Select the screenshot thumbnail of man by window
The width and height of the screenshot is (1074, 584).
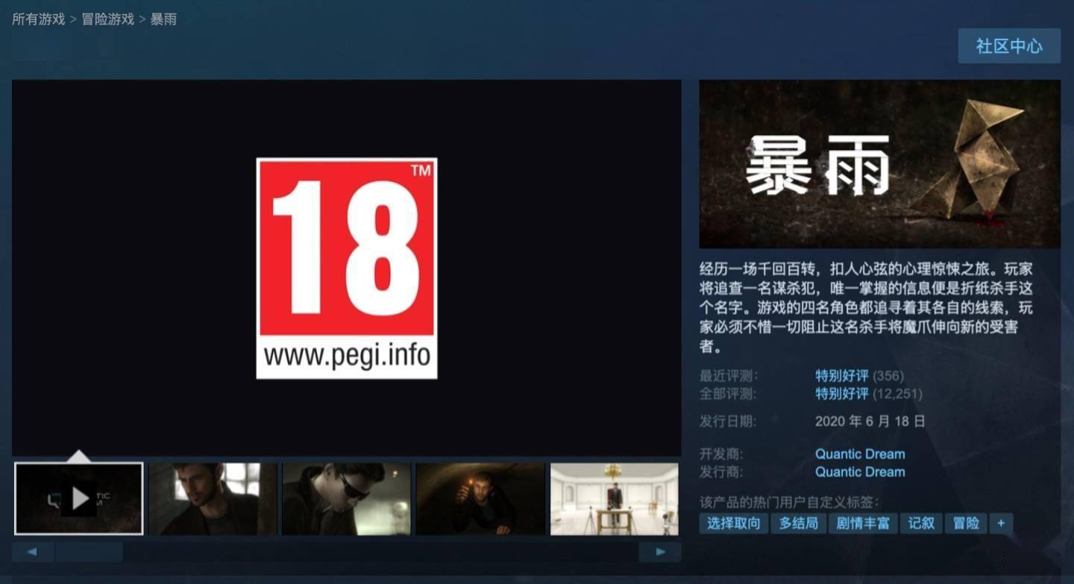coord(213,499)
